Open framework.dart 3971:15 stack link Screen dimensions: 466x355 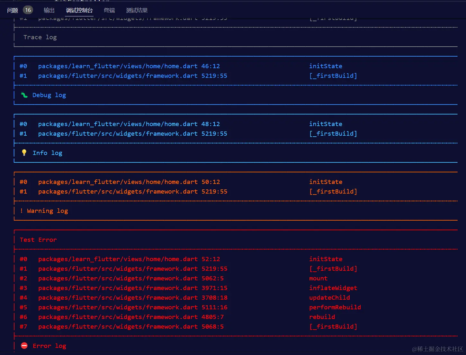[133, 288]
